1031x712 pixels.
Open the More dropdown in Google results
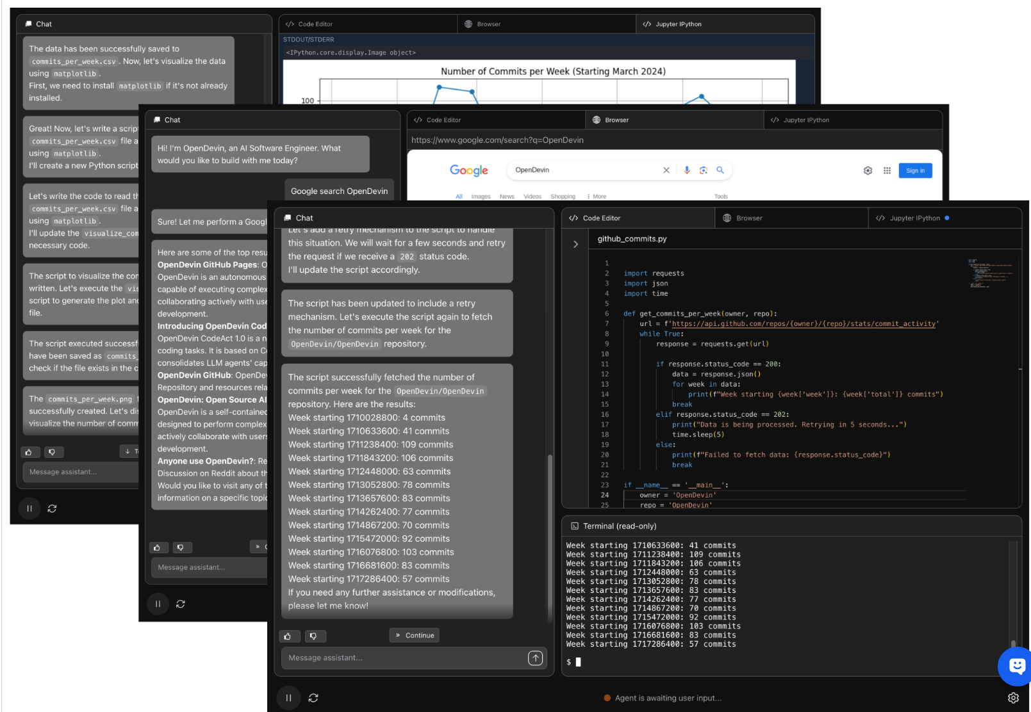coord(597,197)
